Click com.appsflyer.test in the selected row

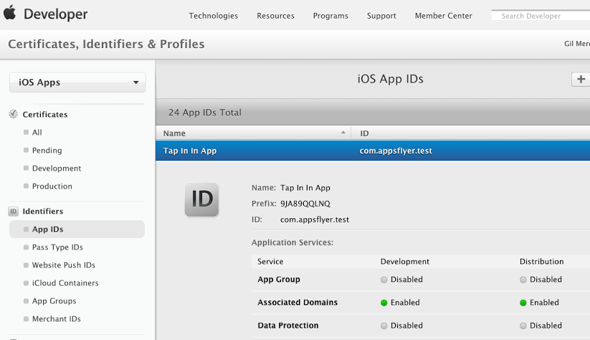(x=396, y=151)
